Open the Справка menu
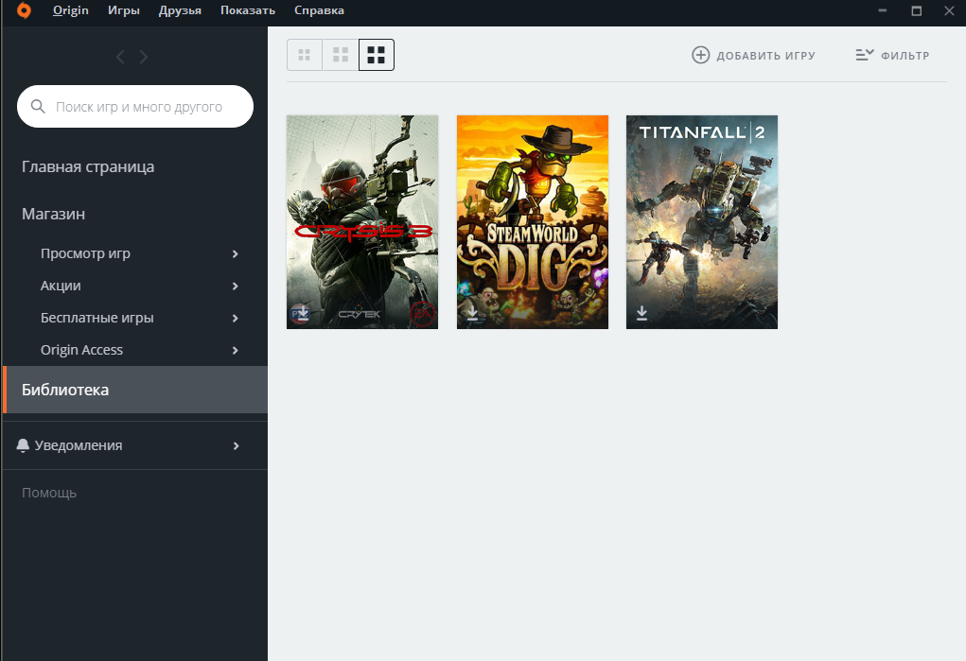This screenshot has height=661, width=966. (x=319, y=10)
